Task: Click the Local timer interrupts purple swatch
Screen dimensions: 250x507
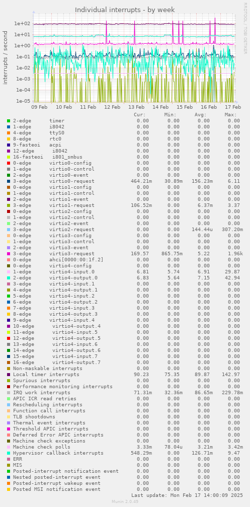Action: (9, 375)
